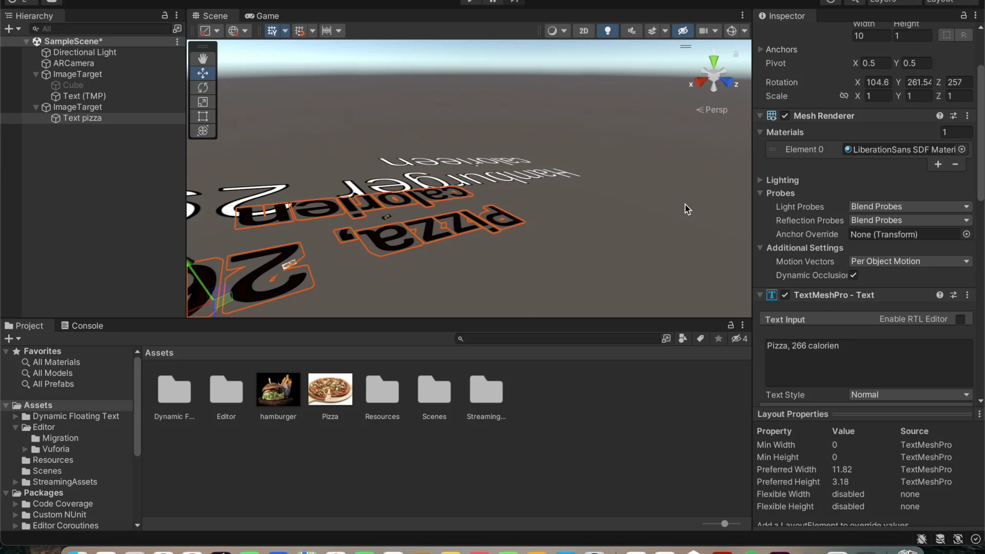Select the Hand tool in the Scene view
Image resolution: width=985 pixels, height=554 pixels.
click(203, 58)
